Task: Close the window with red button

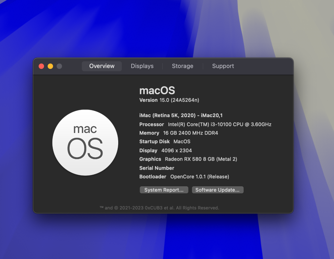Action: coord(41,66)
